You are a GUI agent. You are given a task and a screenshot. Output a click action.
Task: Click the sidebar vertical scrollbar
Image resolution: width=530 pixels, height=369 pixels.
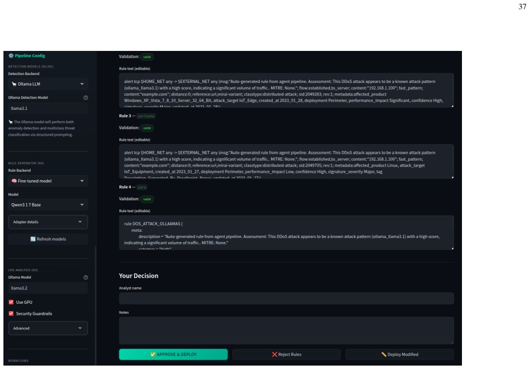[x=95, y=306]
